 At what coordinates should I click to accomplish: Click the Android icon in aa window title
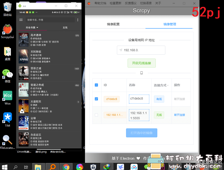(20, 6)
